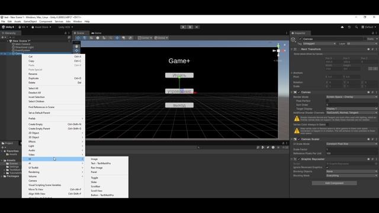Image resolution: width=379 pixels, height=213 pixels.
Task: Open Rect Transform help icon
Action: [368, 49]
